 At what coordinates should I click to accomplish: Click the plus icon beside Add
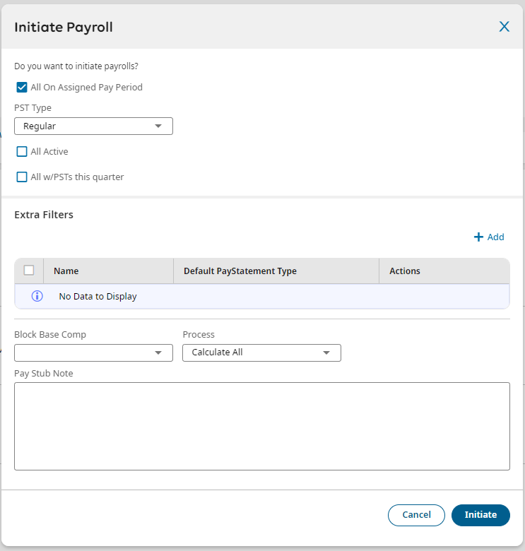pos(478,237)
